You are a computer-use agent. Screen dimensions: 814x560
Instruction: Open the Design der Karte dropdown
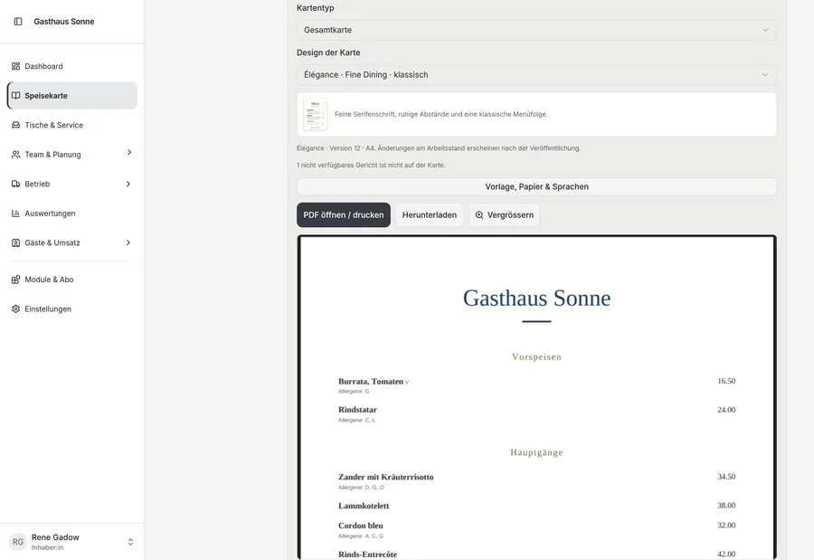[x=536, y=75]
